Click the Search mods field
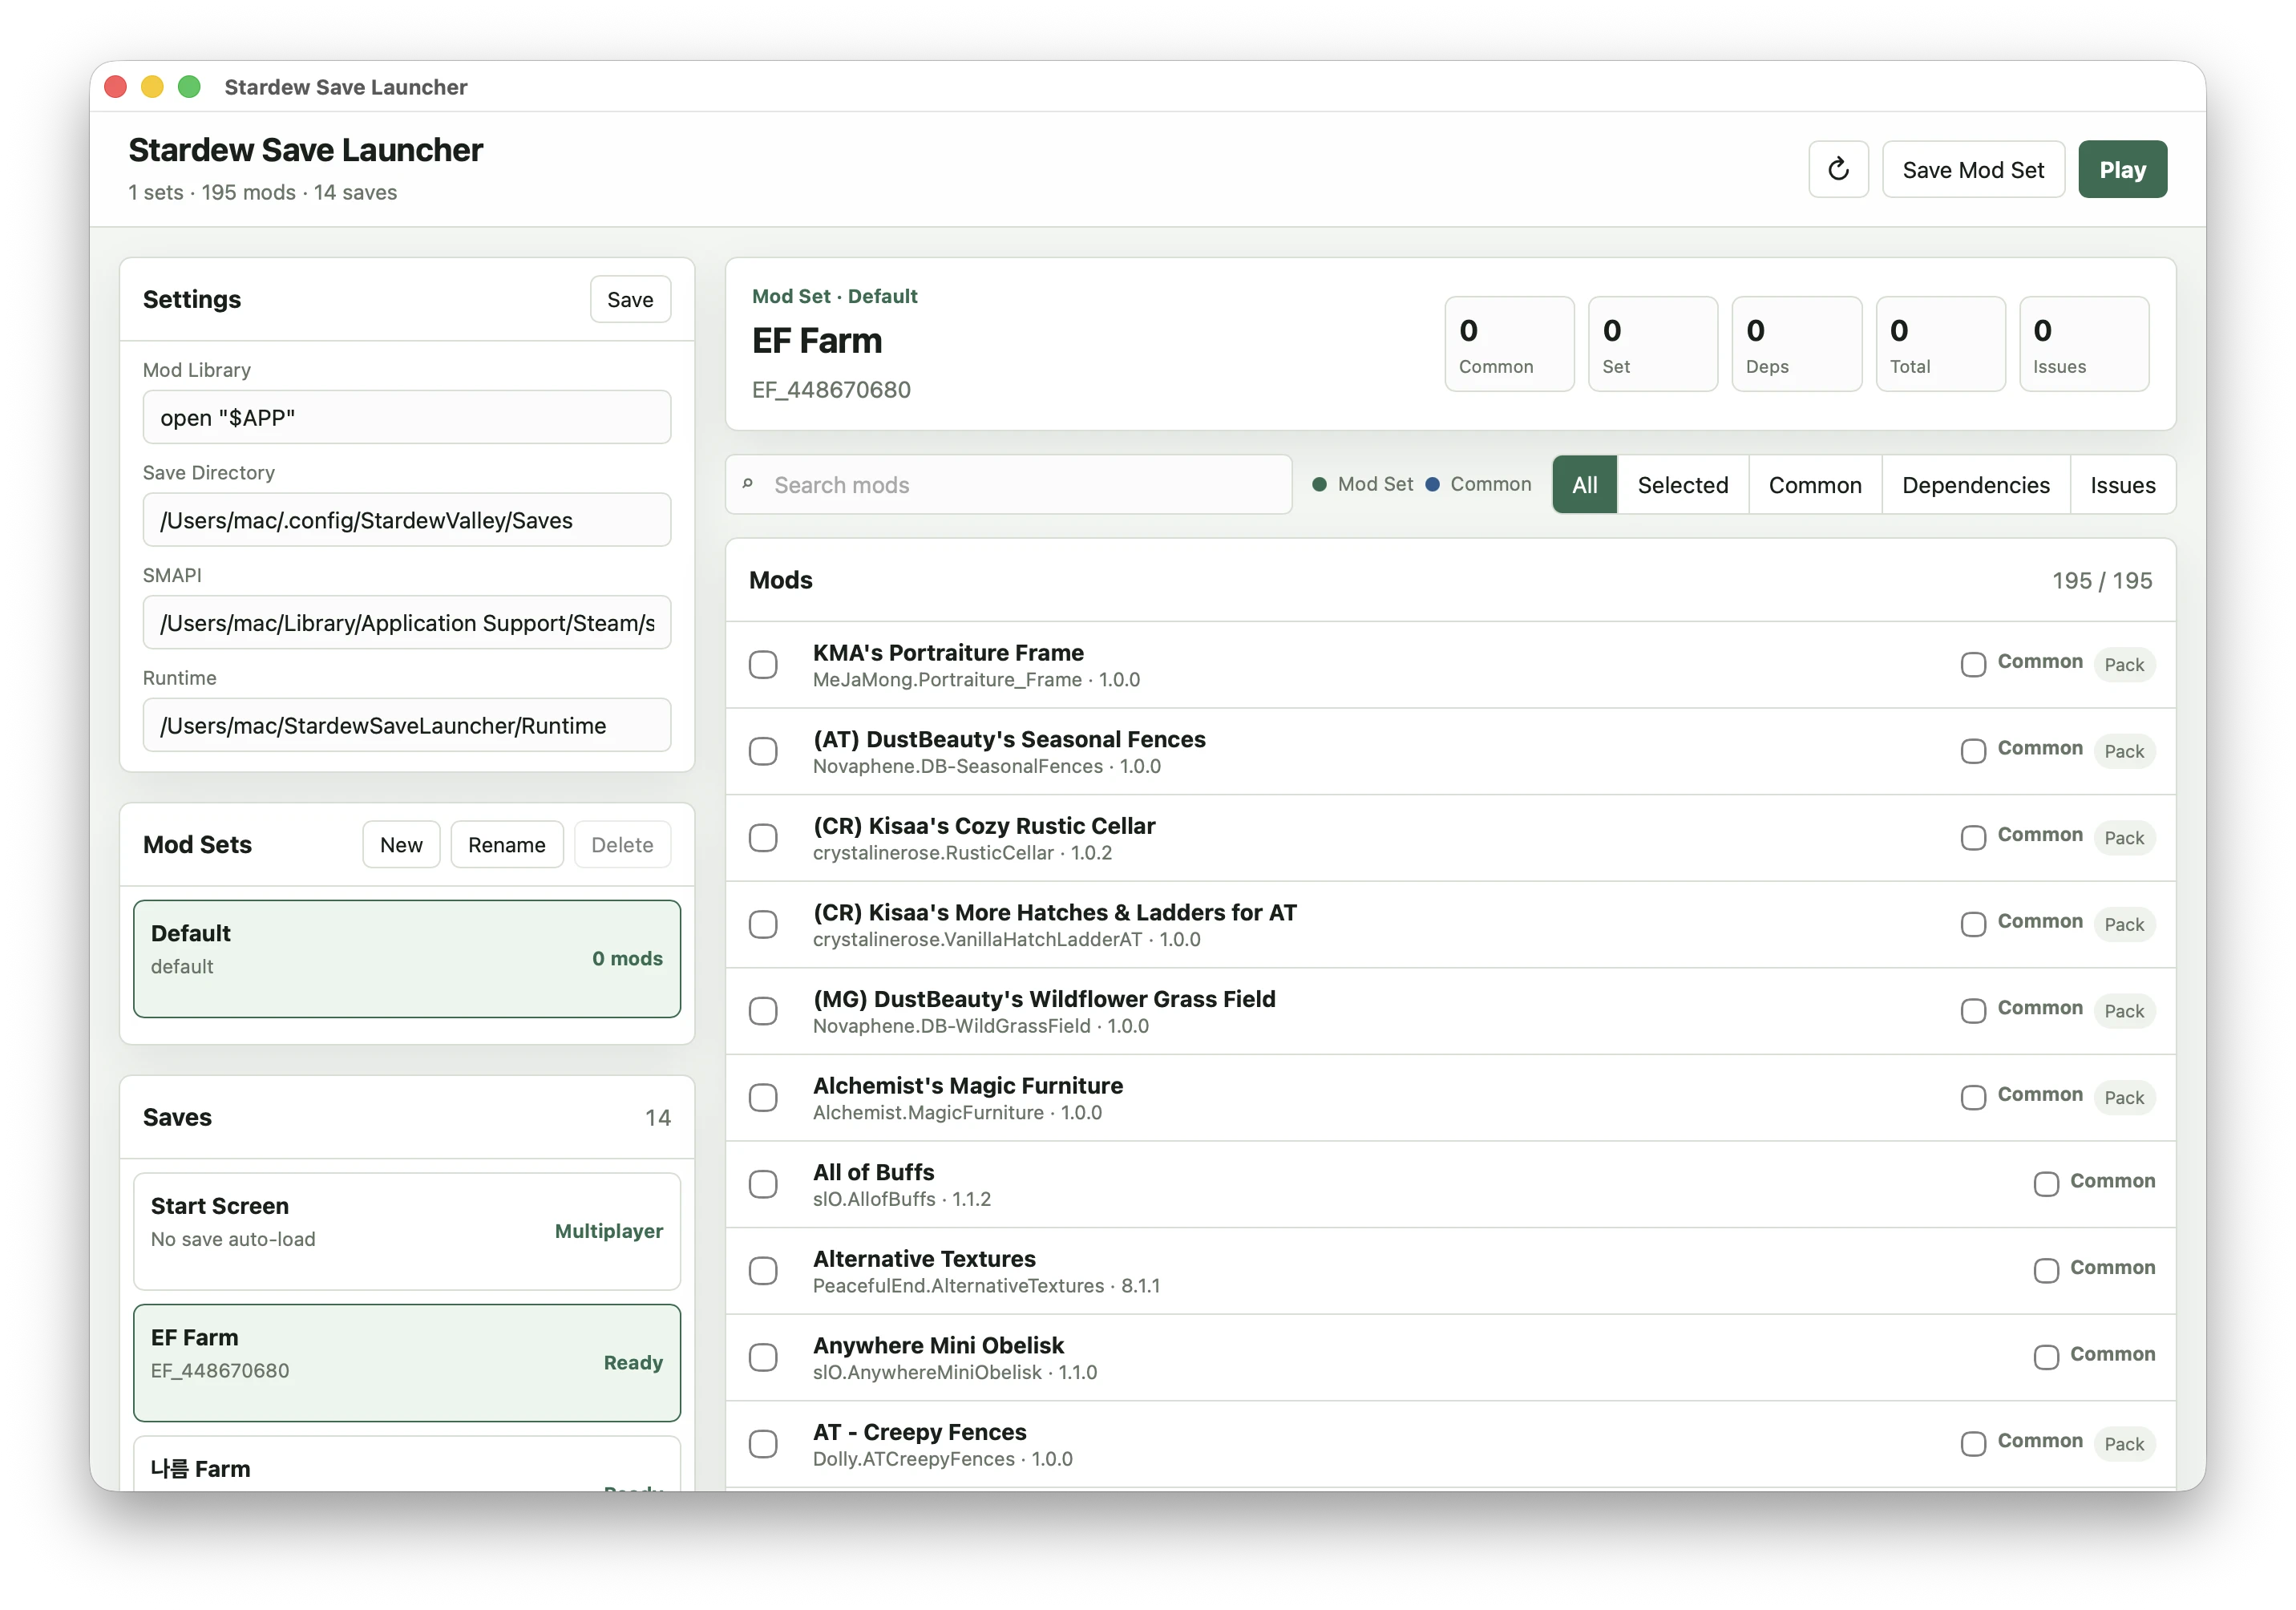 (1008, 484)
